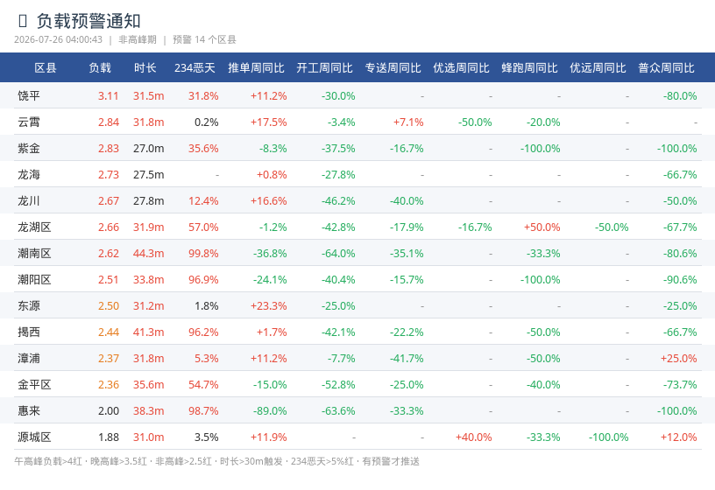Select the 潮南区 district row name

[x=34, y=253]
